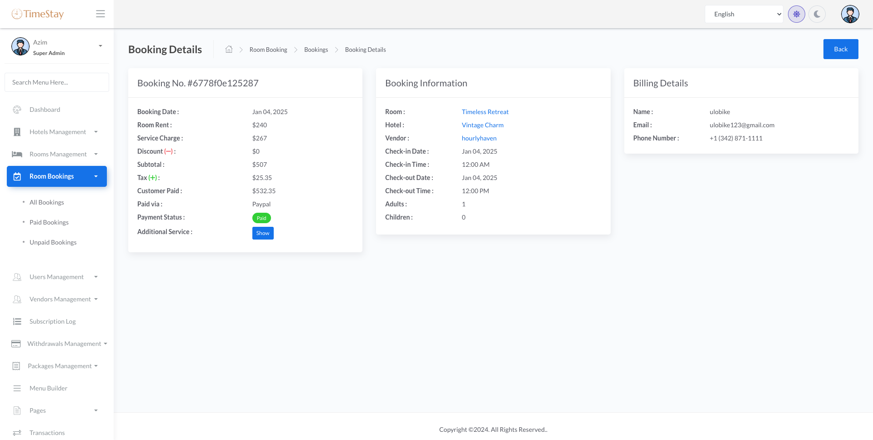The width and height of the screenshot is (873, 440).
Task: Collapse the sidebar with the hamburger toggle
Action: tap(100, 14)
